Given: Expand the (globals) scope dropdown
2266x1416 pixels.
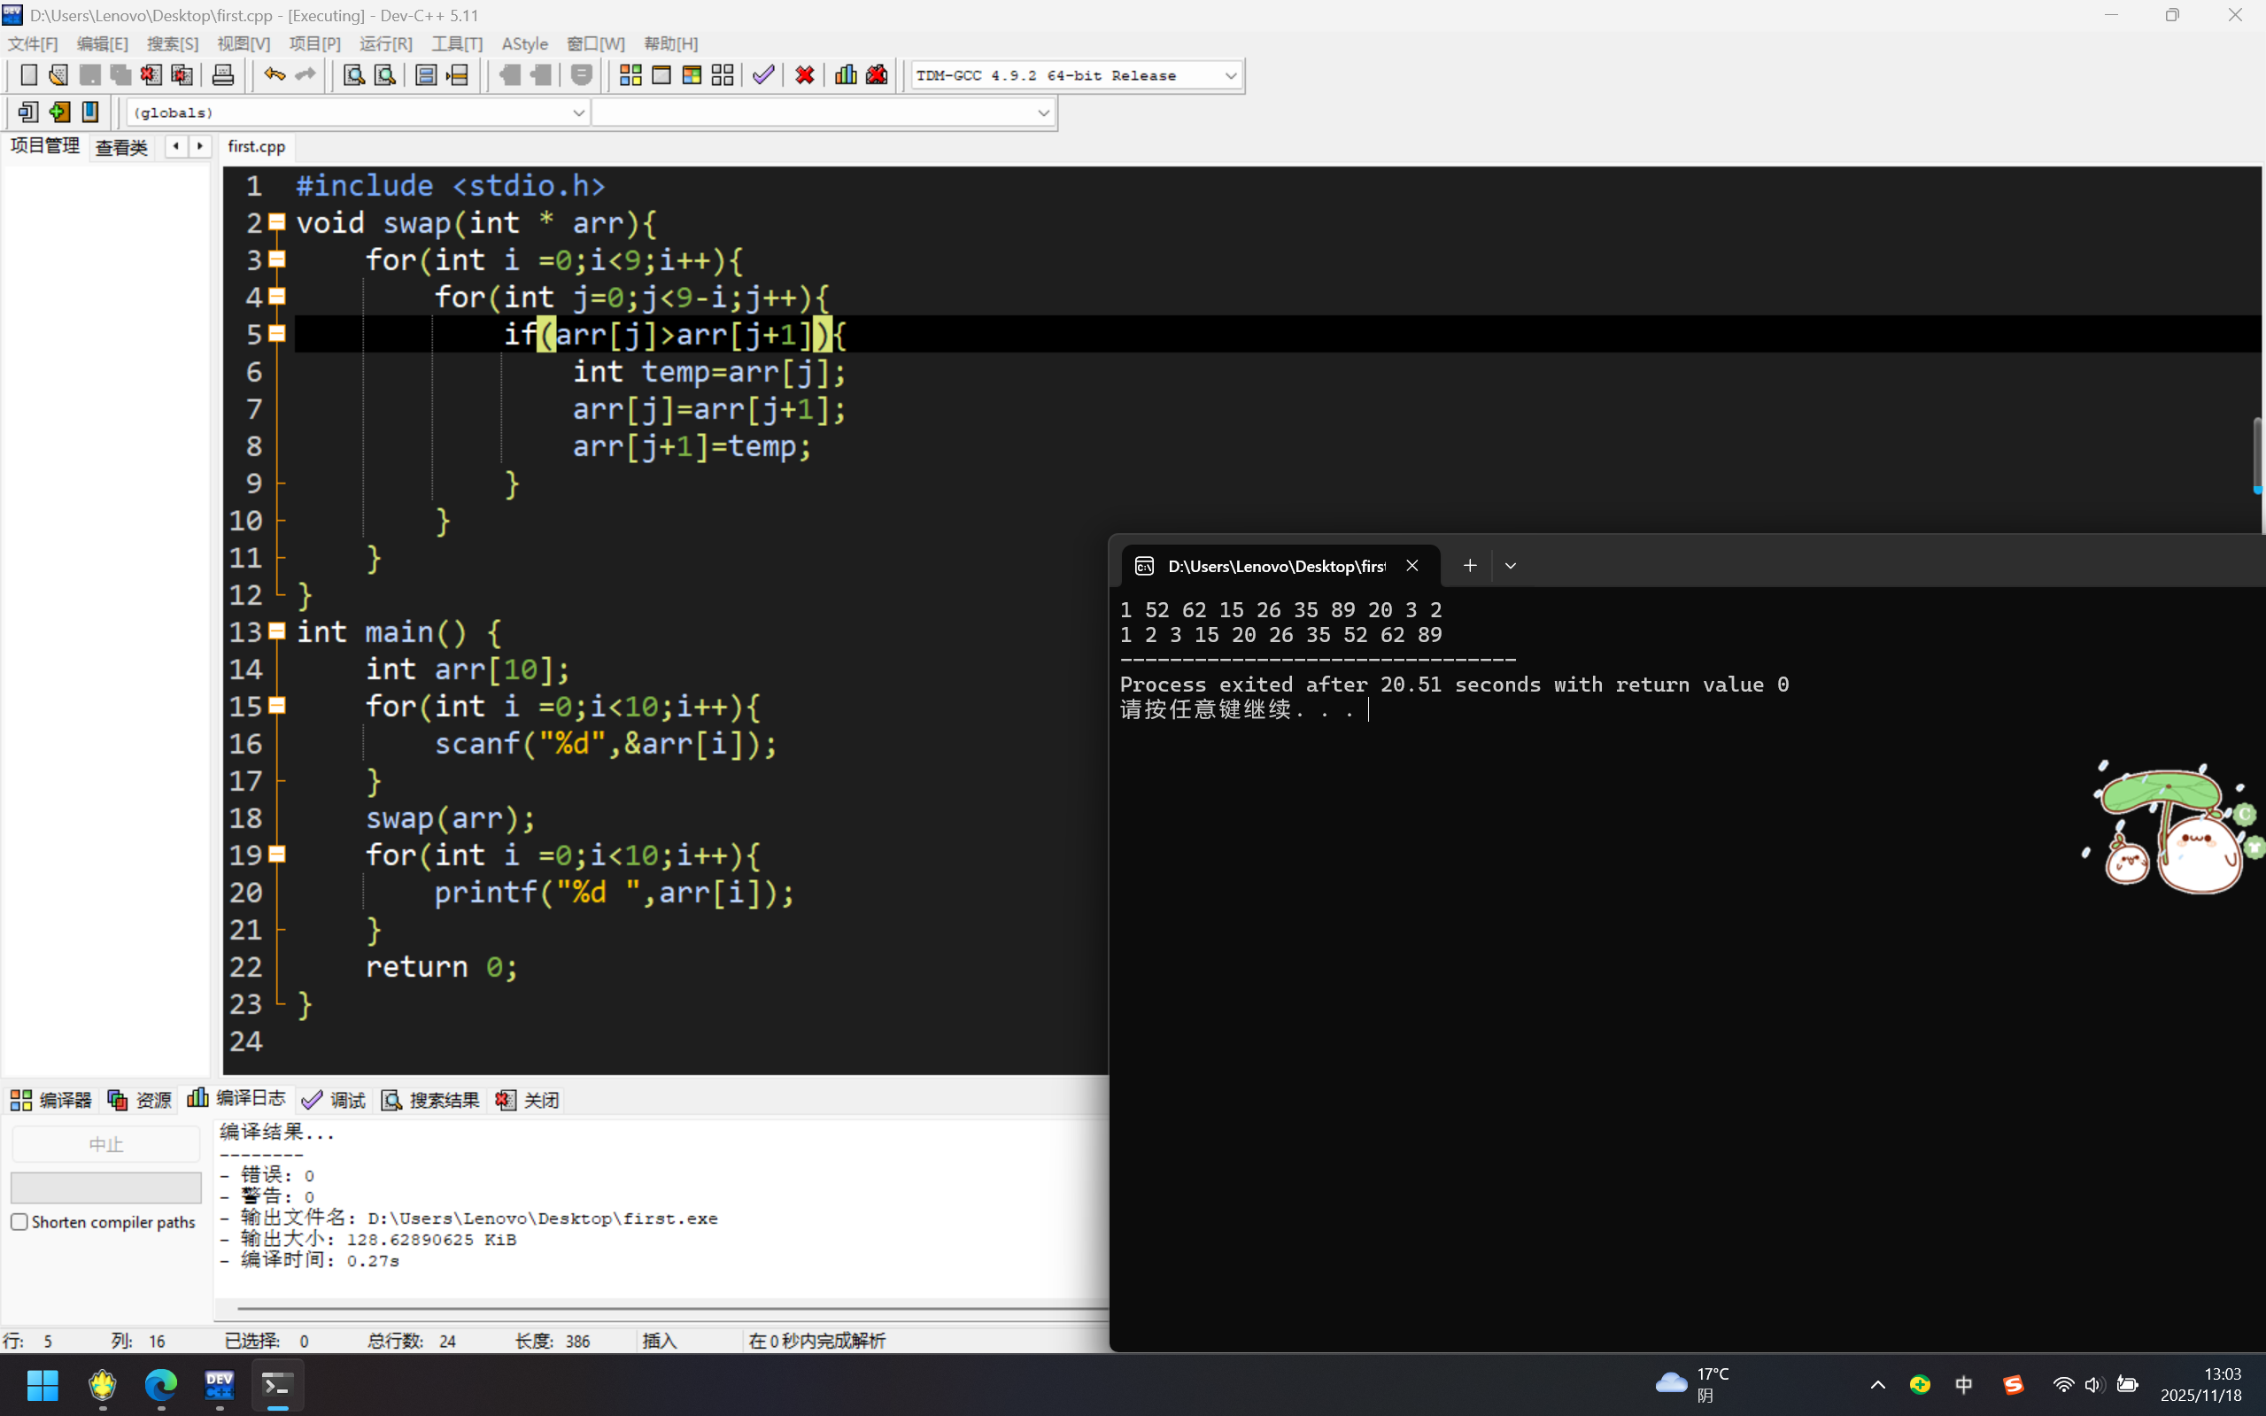Looking at the screenshot, I should click(577, 112).
